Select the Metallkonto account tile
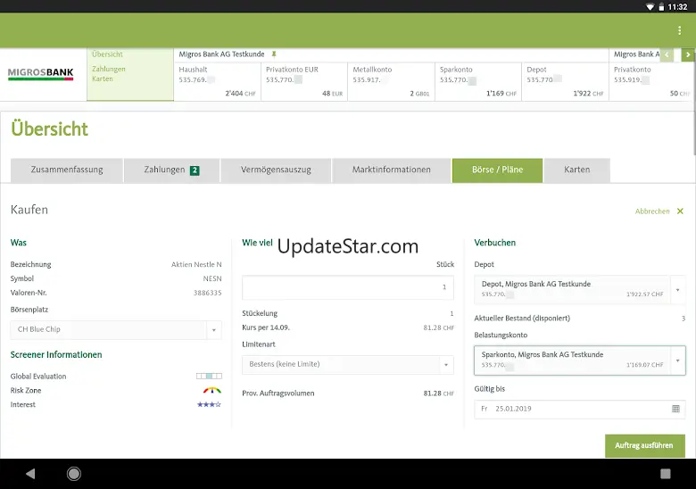The width and height of the screenshot is (696, 489). [391, 81]
